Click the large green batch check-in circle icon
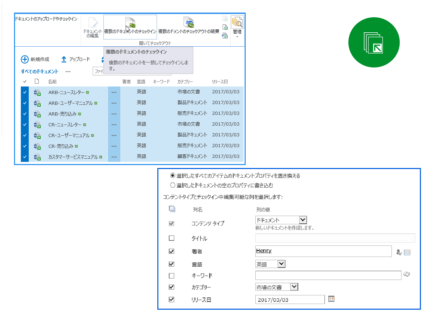 point(374,42)
